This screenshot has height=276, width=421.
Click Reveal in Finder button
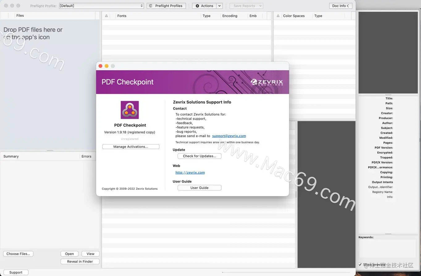(x=80, y=262)
